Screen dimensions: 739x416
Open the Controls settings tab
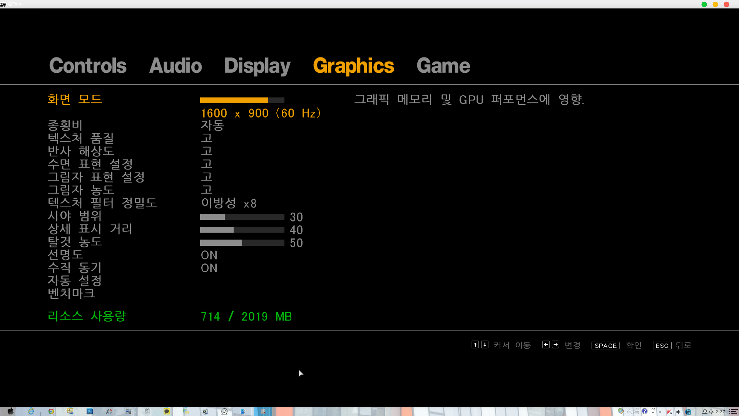click(x=88, y=65)
